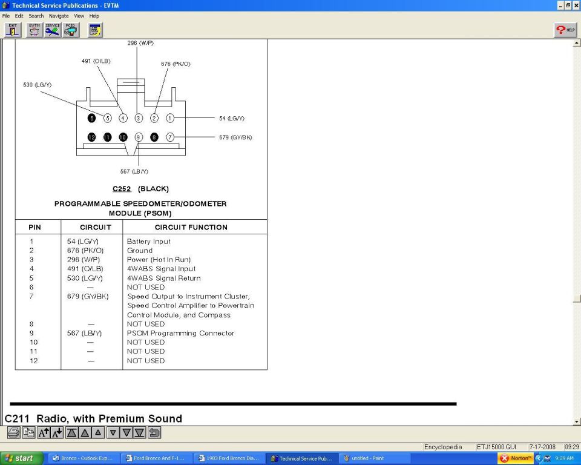This screenshot has width=581, height=465.
Task: Switch to Ford Bronco And F-1... taskbar item
Action: (157, 458)
